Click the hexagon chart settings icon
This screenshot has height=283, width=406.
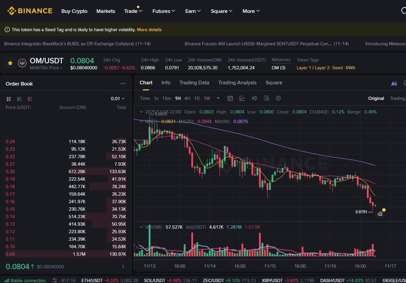coord(278,98)
